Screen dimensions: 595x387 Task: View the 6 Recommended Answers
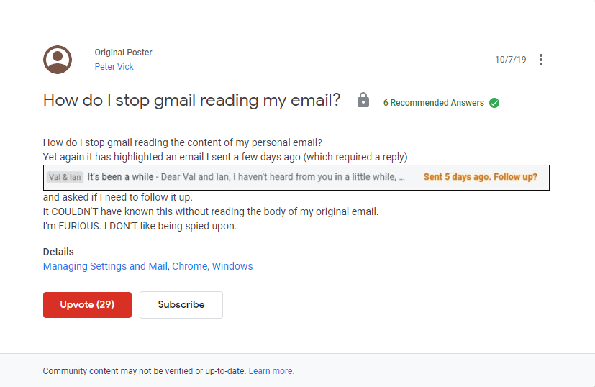[x=433, y=103]
